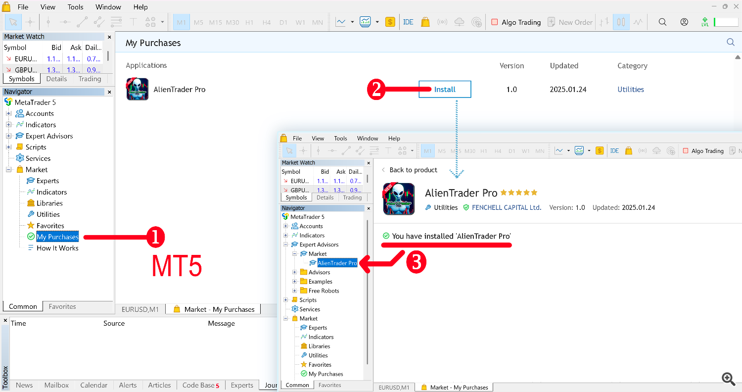Click the line chart type icon, main window
Image resolution: width=742 pixels, height=392 pixels.
pyautogui.click(x=340, y=22)
